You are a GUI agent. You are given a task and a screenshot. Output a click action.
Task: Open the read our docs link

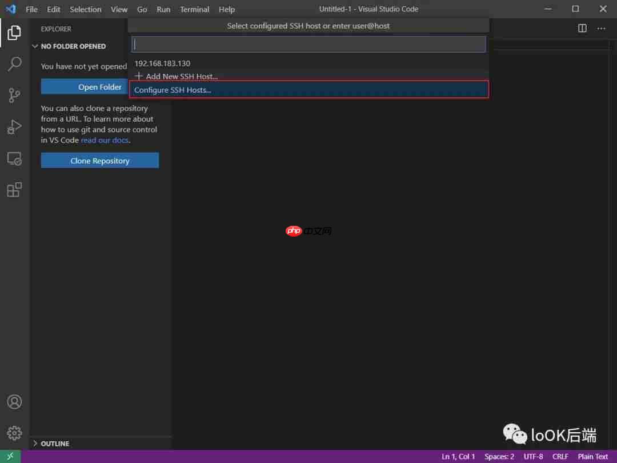(105, 140)
